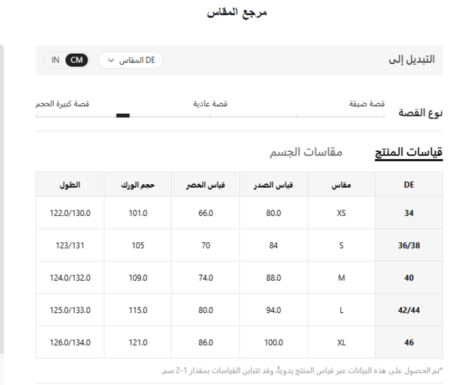Click the 66.0 waist value

pos(205,213)
